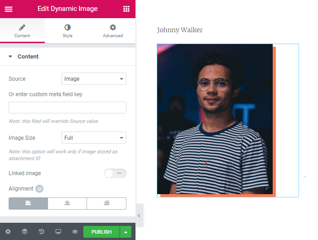Open the hamburger menu in header
This screenshot has height=240, width=318.
coord(9,9)
